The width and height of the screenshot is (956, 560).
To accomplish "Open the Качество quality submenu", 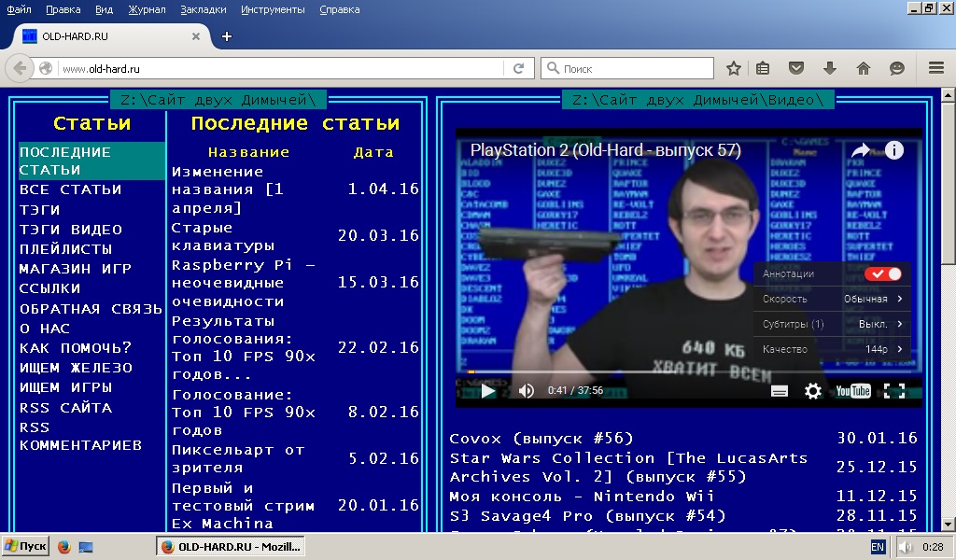I will coord(832,348).
